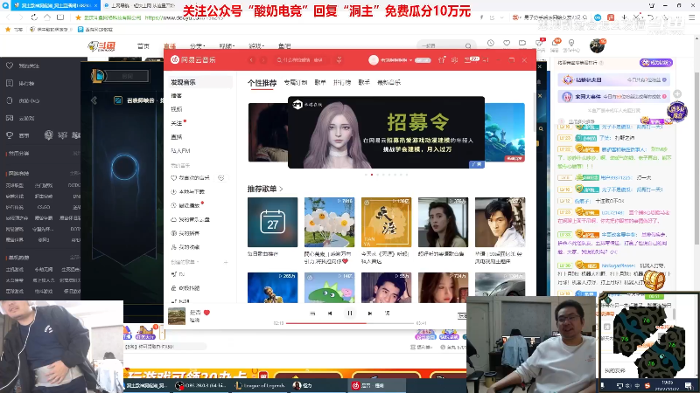
Task: Click the 推荐歌单 heading arrow
Action: (x=281, y=189)
